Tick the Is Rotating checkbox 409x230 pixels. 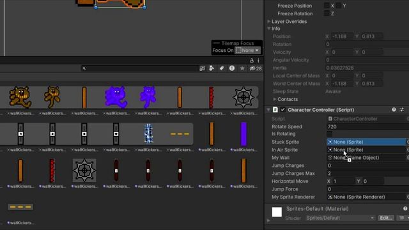[x=330, y=134]
